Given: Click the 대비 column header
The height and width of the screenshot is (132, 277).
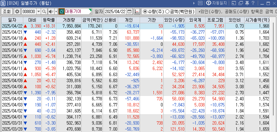Looking at the screenshot, I should 32,20.
